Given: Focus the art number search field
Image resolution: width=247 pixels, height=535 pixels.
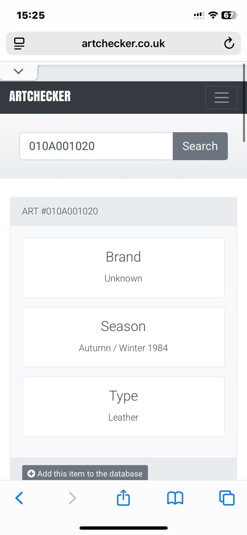Looking at the screenshot, I should [x=96, y=146].
